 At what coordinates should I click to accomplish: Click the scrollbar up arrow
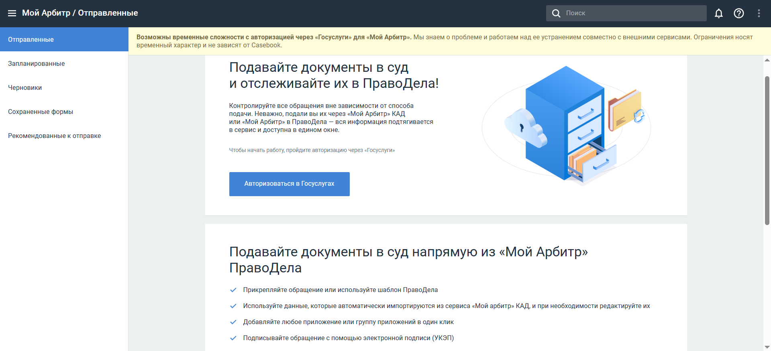pos(767,60)
